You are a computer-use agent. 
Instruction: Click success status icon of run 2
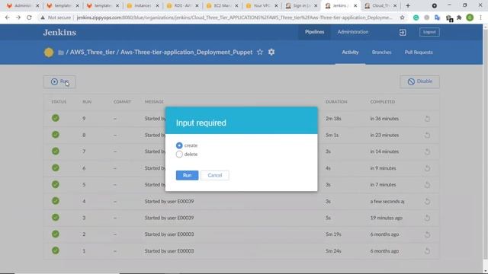tap(56, 234)
